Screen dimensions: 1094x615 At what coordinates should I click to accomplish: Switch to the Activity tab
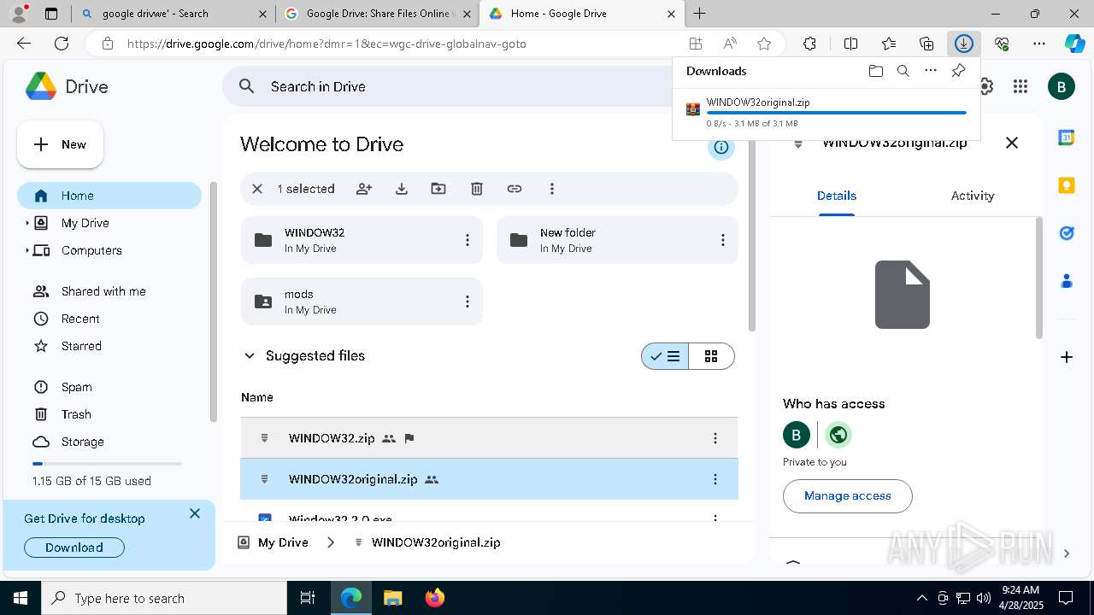(x=973, y=196)
